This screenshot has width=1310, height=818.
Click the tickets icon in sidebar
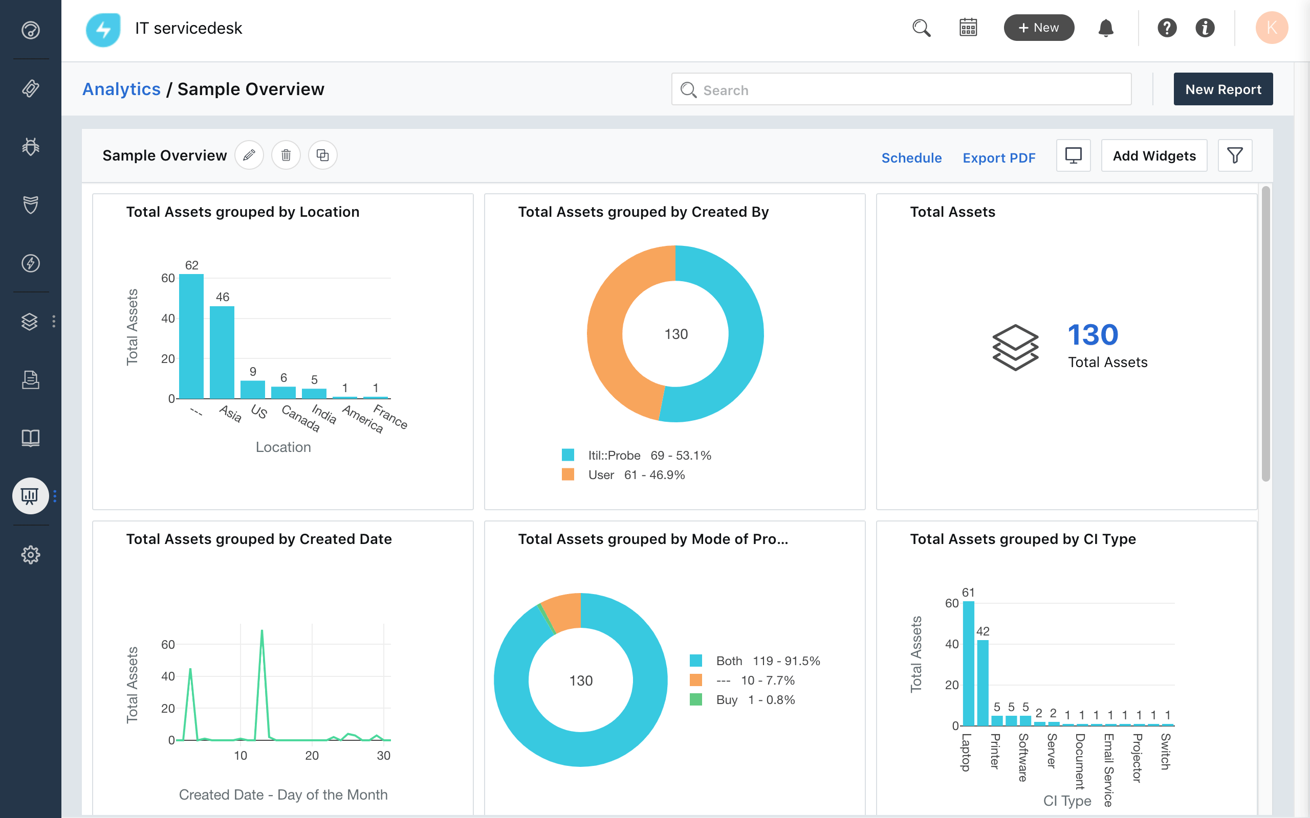[x=30, y=88]
